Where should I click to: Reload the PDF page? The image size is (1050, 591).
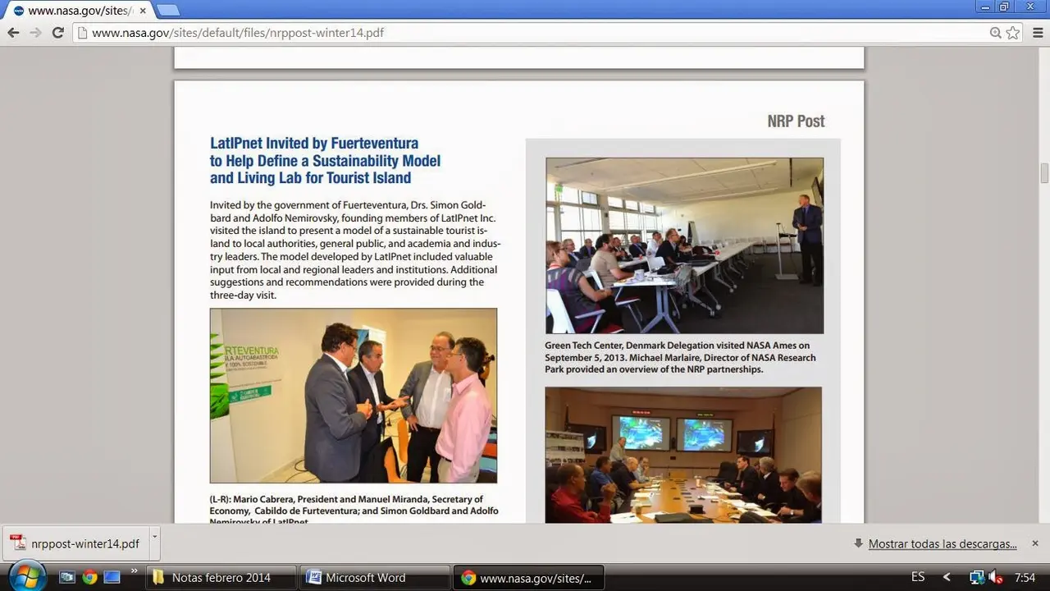57,33
